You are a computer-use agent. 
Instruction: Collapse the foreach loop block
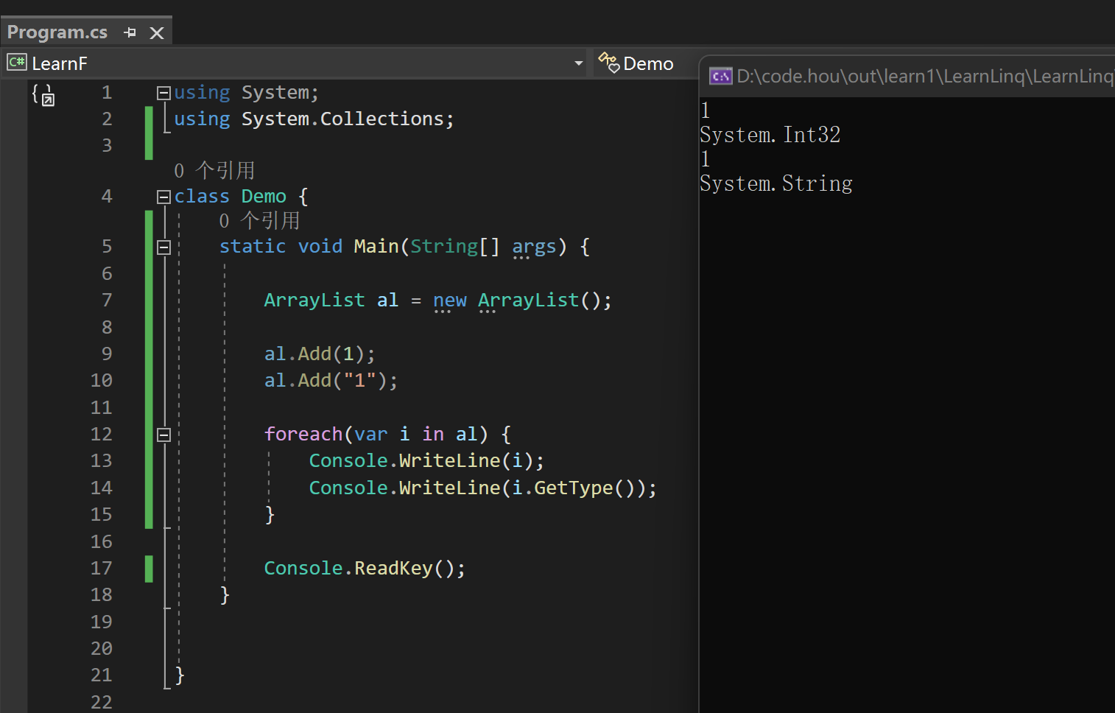(163, 435)
